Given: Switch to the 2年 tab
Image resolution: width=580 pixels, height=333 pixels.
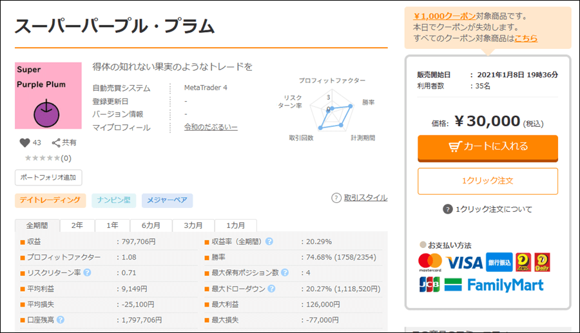Looking at the screenshot, I should (x=77, y=225).
